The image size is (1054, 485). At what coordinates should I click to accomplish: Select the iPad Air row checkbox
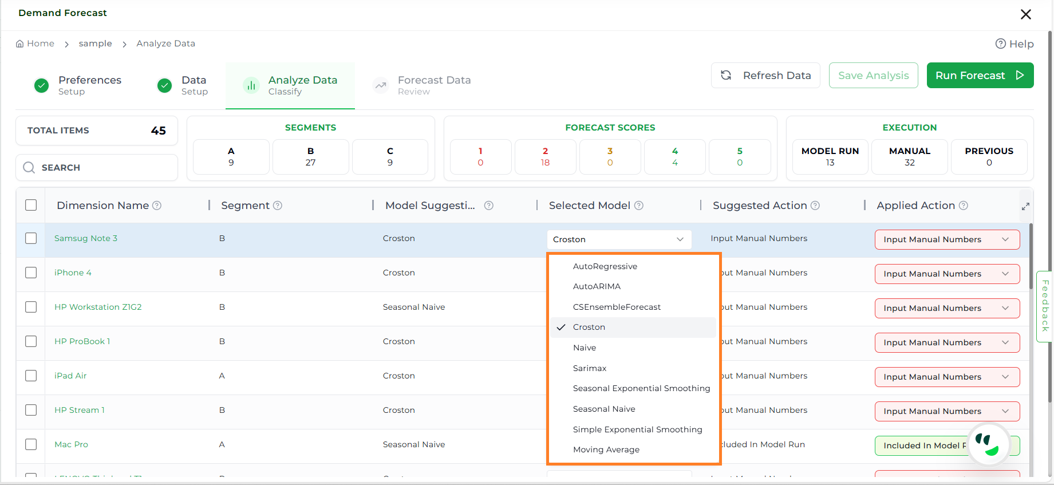click(x=31, y=376)
